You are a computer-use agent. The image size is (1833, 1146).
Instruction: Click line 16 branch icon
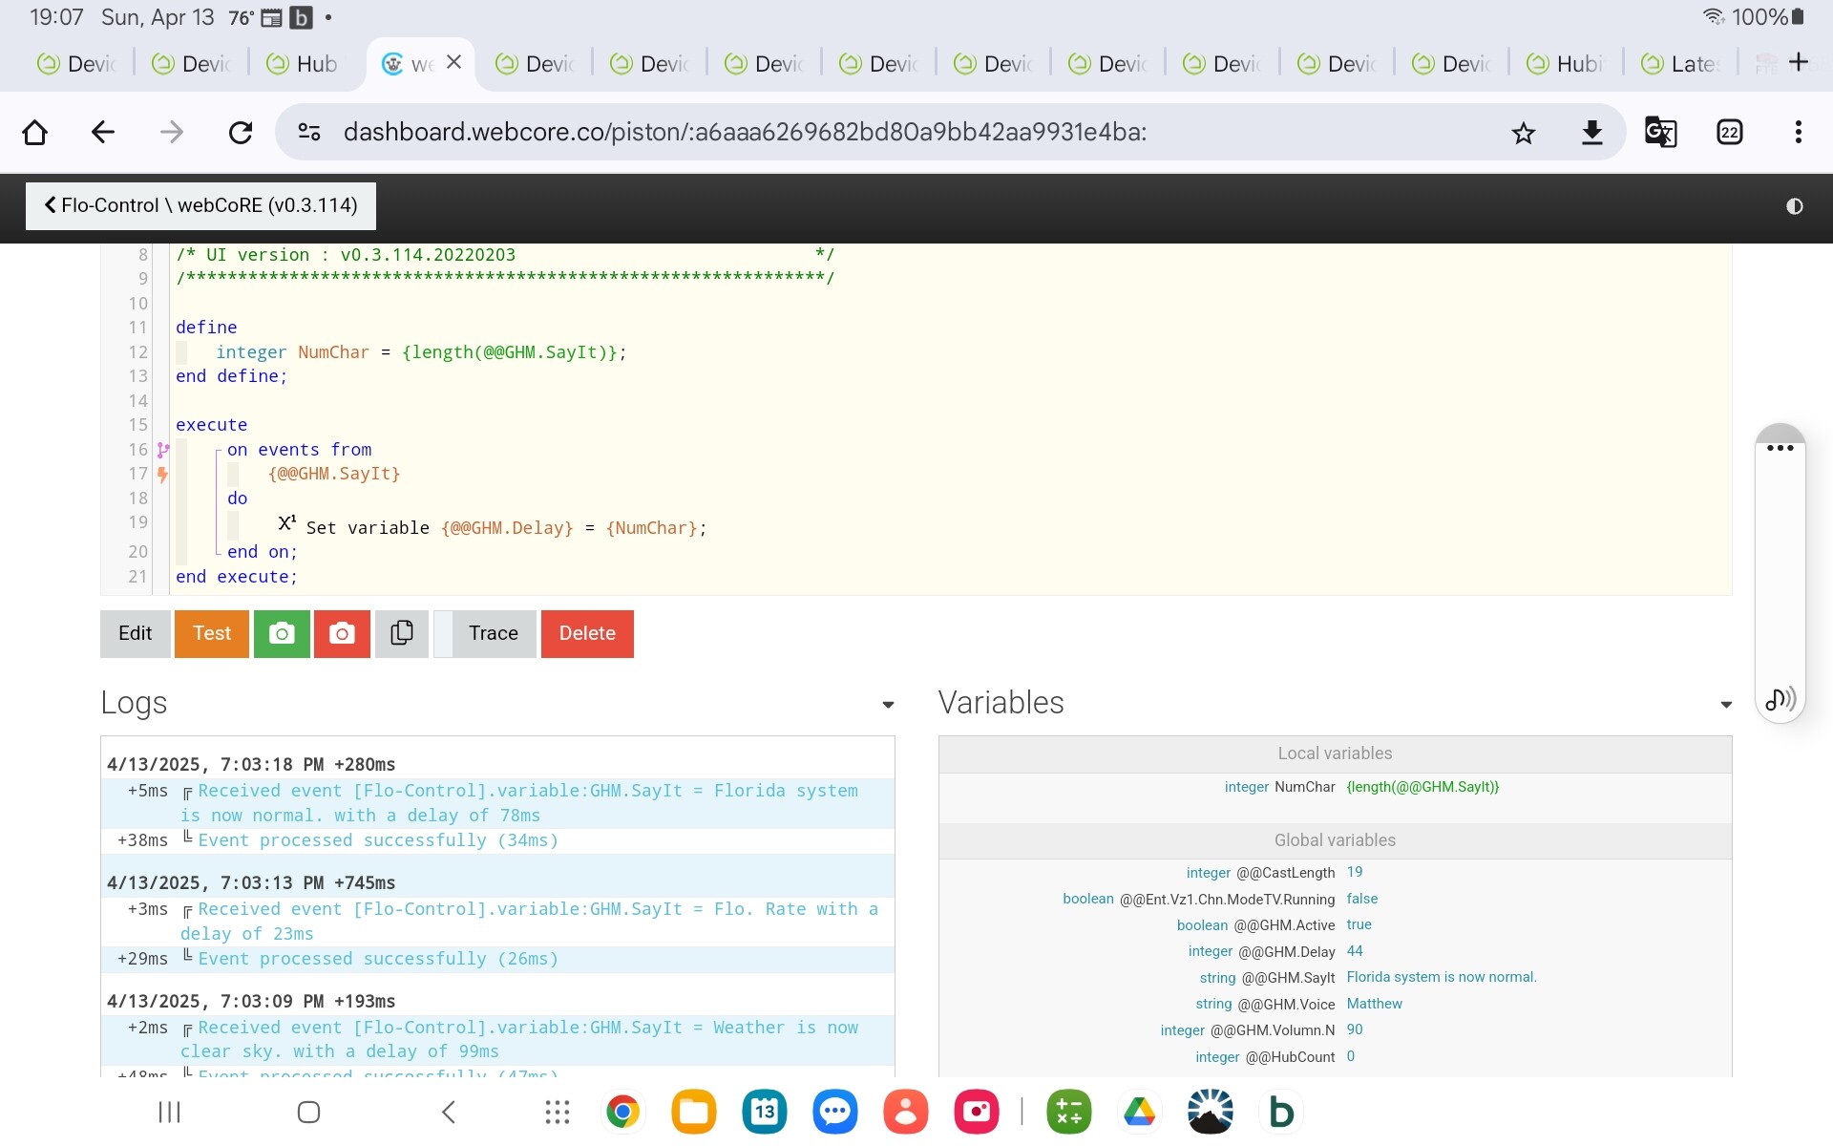pos(163,450)
